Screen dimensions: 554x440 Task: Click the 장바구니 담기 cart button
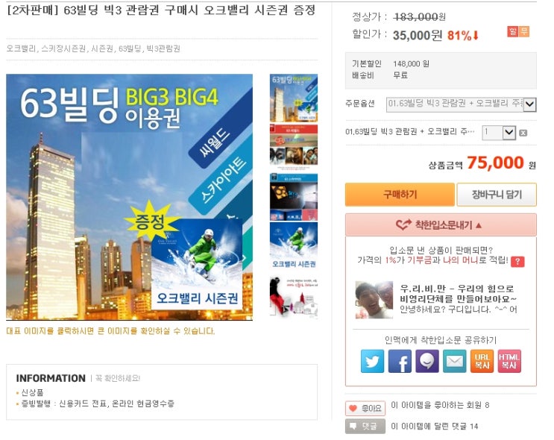tap(497, 195)
